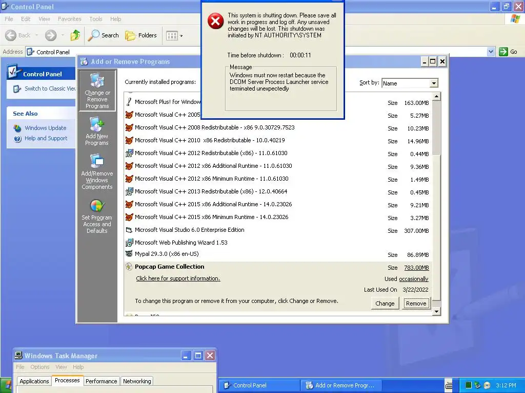Click the Visual C++ 2008 Redistributable icon
This screenshot has height=393, width=525.
click(129, 127)
